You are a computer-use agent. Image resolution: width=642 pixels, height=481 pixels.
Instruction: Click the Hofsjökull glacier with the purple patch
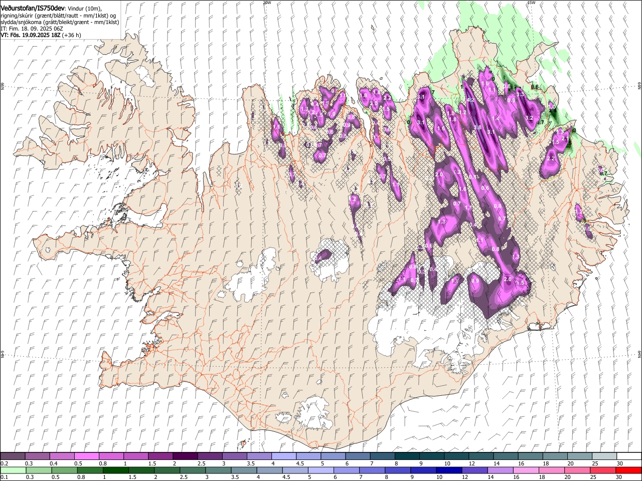coord(330,261)
